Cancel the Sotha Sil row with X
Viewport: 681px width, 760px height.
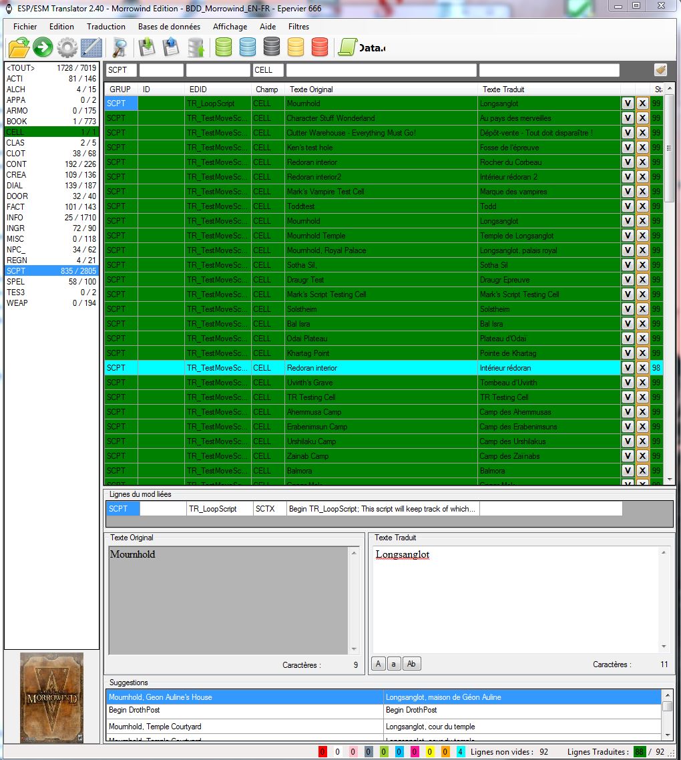click(x=642, y=265)
